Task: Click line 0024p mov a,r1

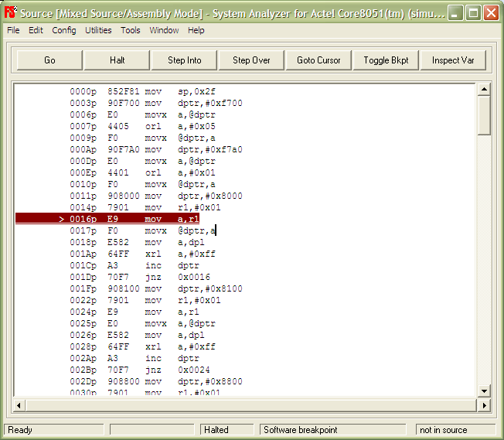Action: tap(135, 312)
